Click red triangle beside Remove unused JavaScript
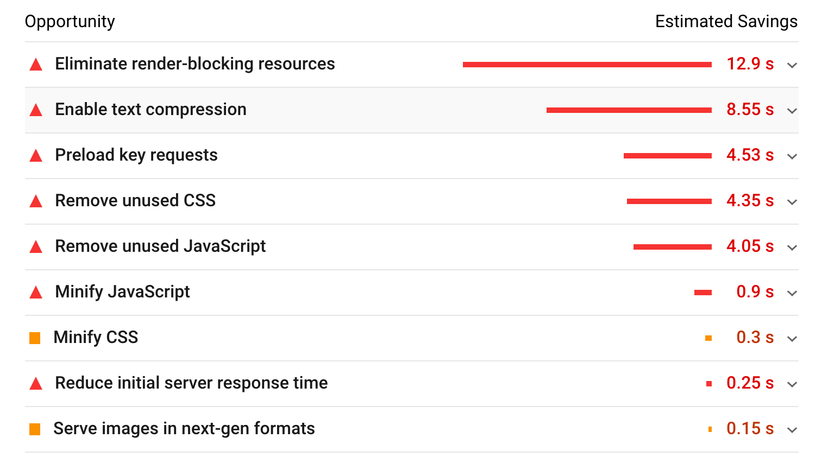 pos(36,247)
